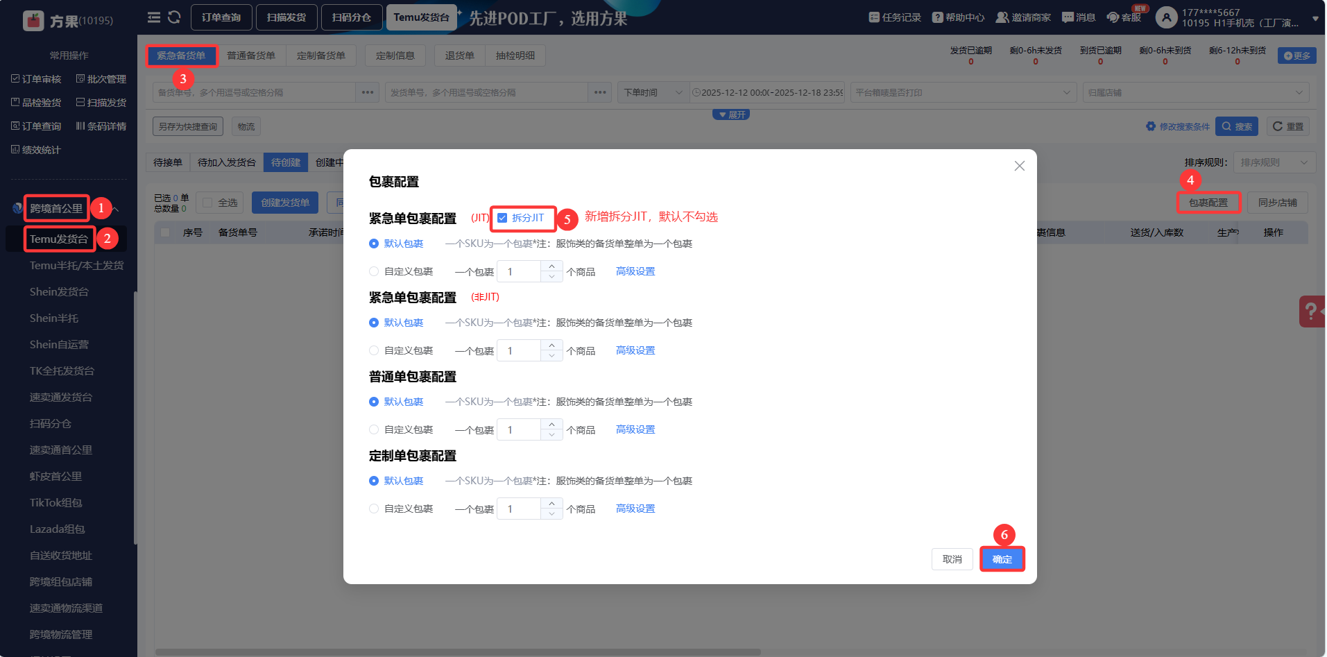Confirm the dialog with 确定
Screen dimensions: 1327x657
pos(1002,559)
